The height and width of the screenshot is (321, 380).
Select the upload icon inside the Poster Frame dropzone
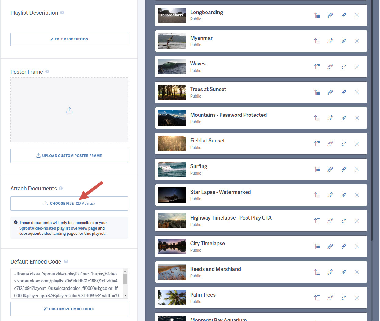[x=69, y=110]
